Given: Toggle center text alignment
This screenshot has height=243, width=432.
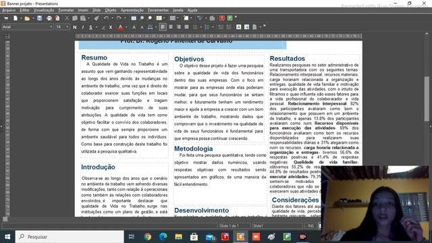Looking at the screenshot, I should [x=171, y=27].
